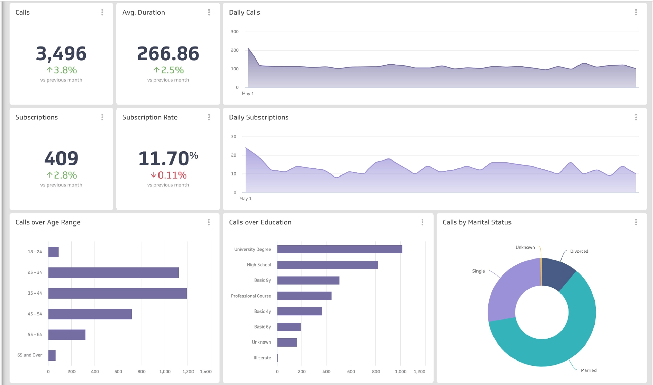The height and width of the screenshot is (385, 653).
Task: Click the Calls over Age Range title
Action: (x=48, y=222)
